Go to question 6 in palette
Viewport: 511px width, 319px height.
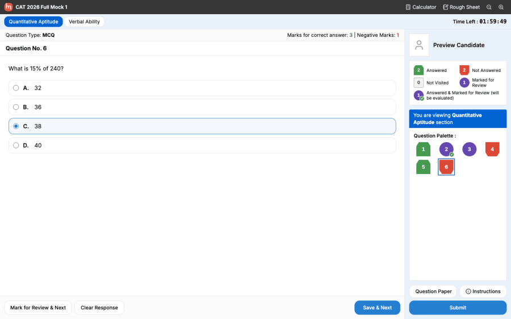(446, 167)
